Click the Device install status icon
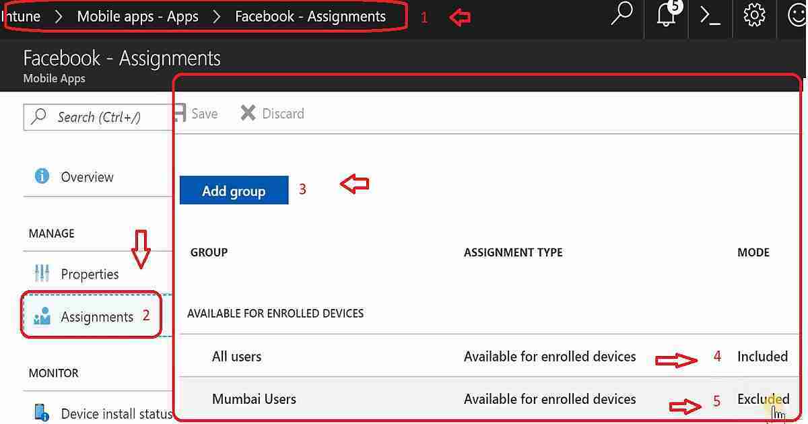The image size is (808, 424). click(x=42, y=412)
